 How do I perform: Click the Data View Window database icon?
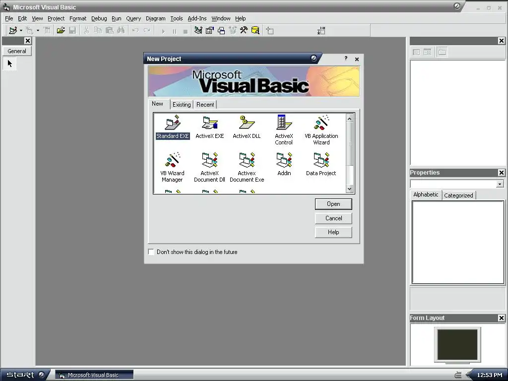pyautogui.click(x=255, y=30)
